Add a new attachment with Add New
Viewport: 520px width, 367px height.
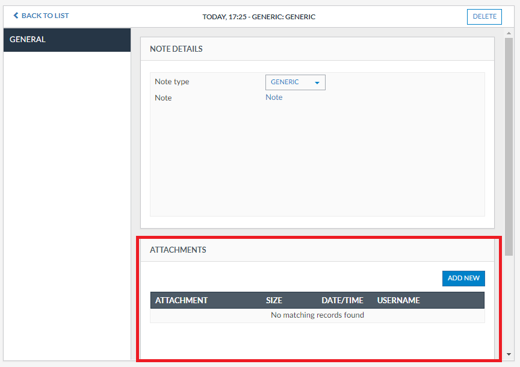pos(463,278)
